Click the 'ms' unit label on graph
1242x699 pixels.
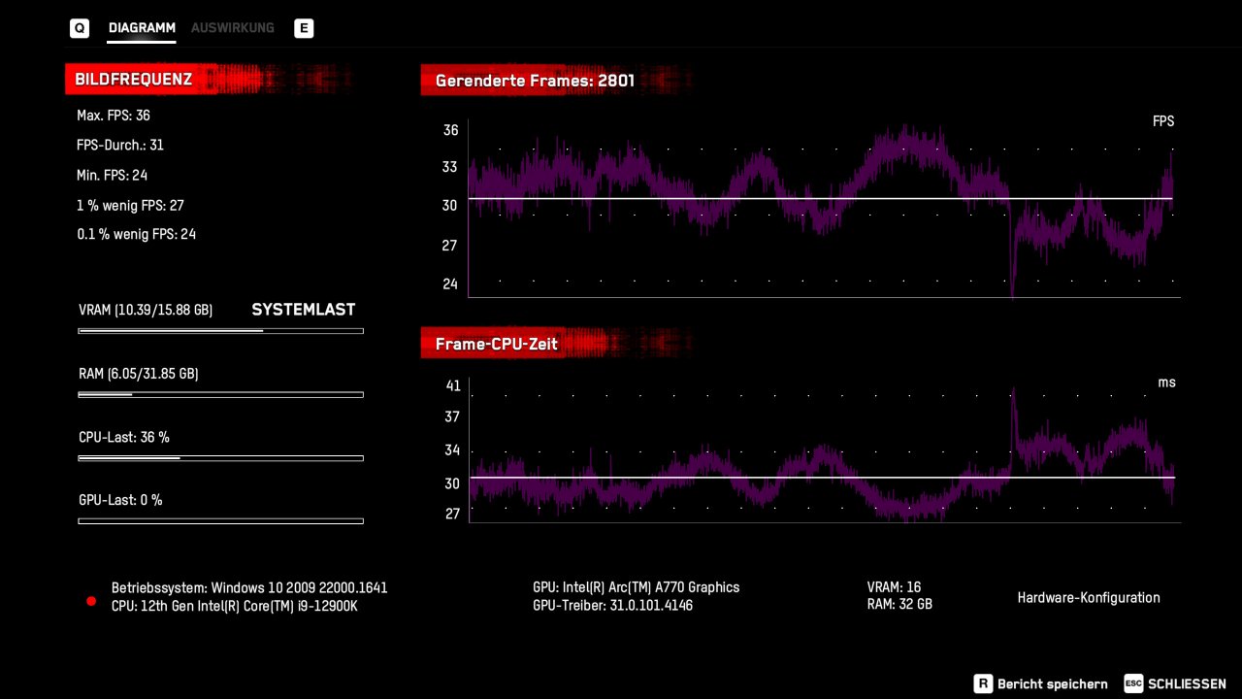click(x=1166, y=383)
